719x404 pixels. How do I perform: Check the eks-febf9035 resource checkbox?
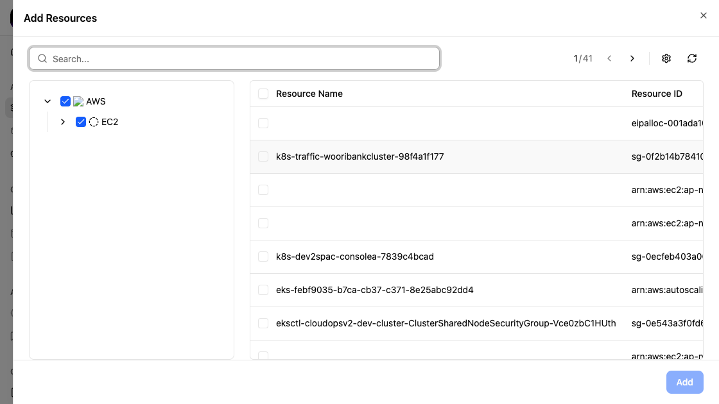click(263, 290)
